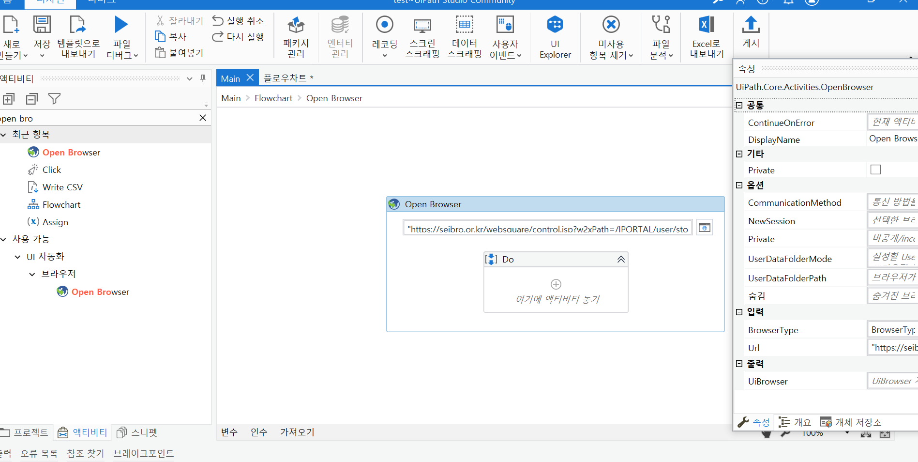The width and height of the screenshot is (918, 462).
Task: Launch Screen Scraping (스크린 스크래핑)
Action: point(422,36)
